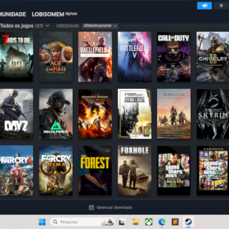Select the Dragon's Dogma cover
Screen dimensions: 229x229
95,114
